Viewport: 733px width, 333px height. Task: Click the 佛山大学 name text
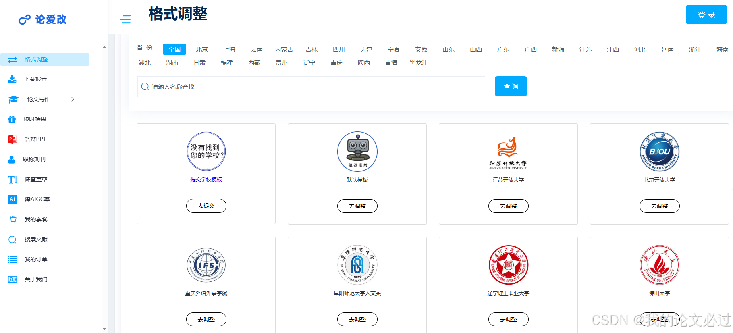coord(660,293)
